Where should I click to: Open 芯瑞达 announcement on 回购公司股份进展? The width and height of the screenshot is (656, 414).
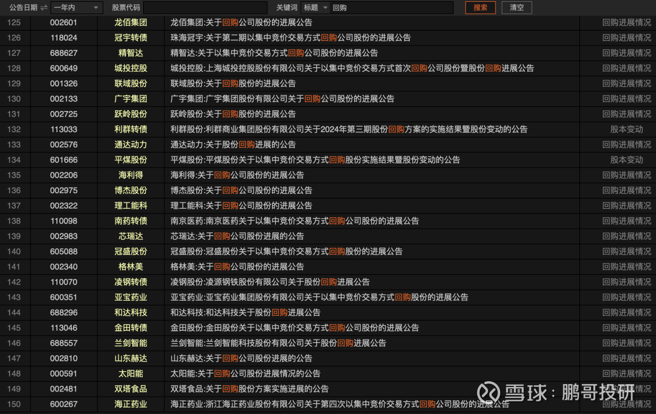pyautogui.click(x=237, y=236)
